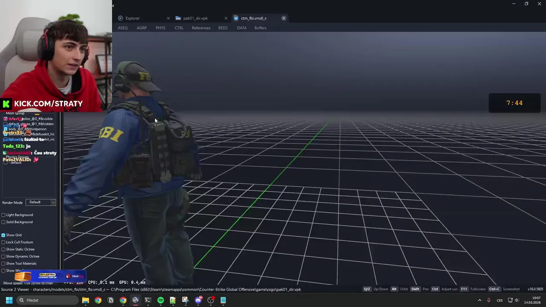This screenshot has width=546, height=307.
Task: Enable Show Tool Materials checkbox
Action: 3,264
